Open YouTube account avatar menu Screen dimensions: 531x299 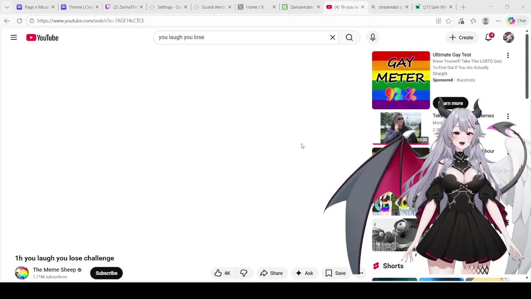pos(508,37)
